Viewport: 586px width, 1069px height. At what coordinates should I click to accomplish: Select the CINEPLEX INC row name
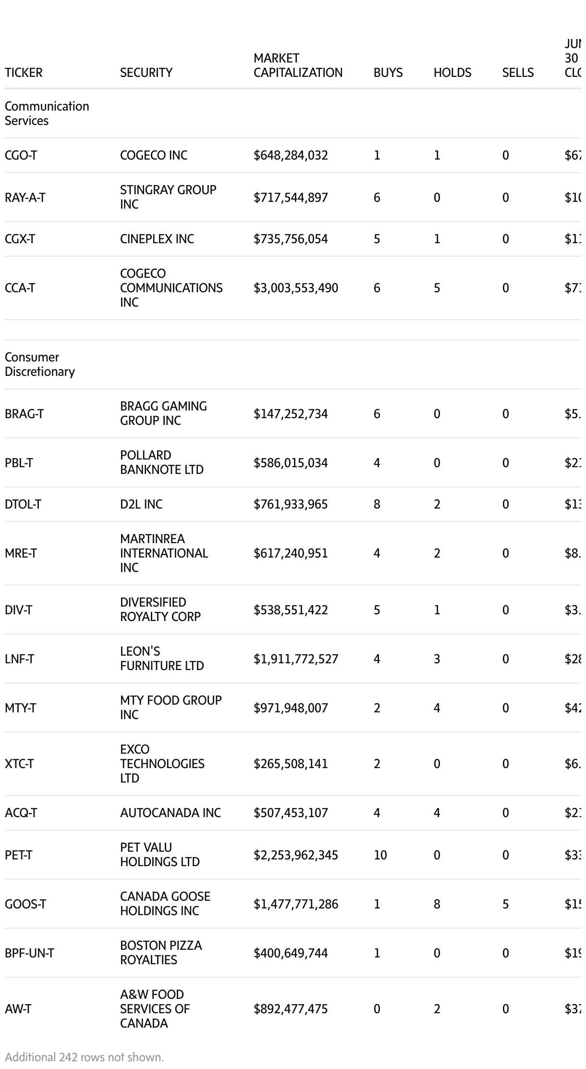(157, 239)
